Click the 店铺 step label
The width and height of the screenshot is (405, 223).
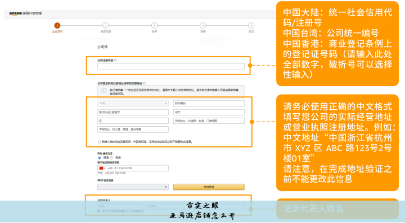202,31
